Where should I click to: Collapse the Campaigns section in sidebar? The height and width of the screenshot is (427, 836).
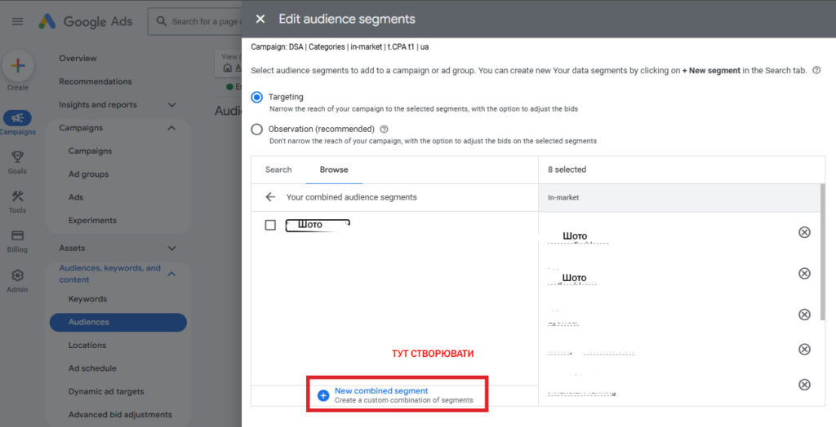pyautogui.click(x=171, y=128)
